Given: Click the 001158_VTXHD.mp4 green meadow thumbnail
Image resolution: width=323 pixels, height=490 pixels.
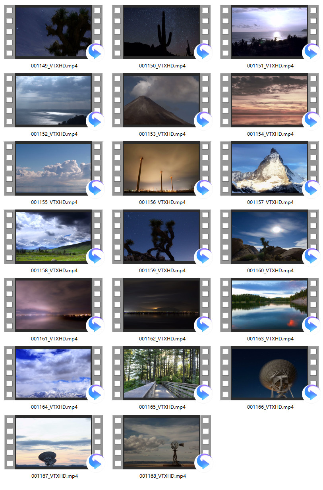Looking at the screenshot, I should pos(53,236).
